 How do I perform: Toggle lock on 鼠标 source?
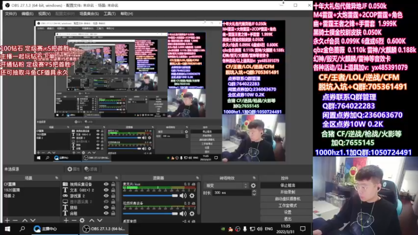[113, 207]
